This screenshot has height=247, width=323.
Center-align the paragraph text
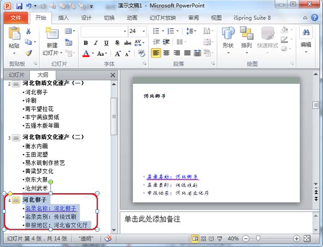[x=167, y=53]
